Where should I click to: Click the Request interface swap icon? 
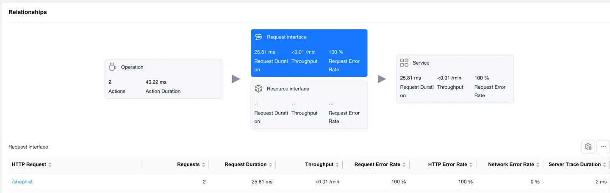[258, 37]
